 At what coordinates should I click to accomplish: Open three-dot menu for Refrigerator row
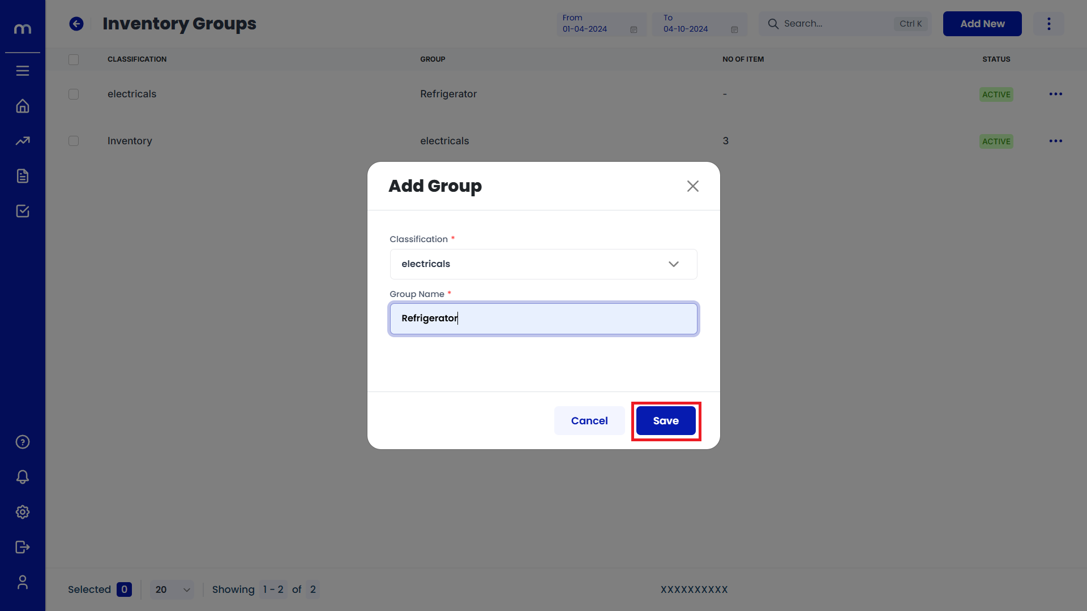(x=1055, y=94)
